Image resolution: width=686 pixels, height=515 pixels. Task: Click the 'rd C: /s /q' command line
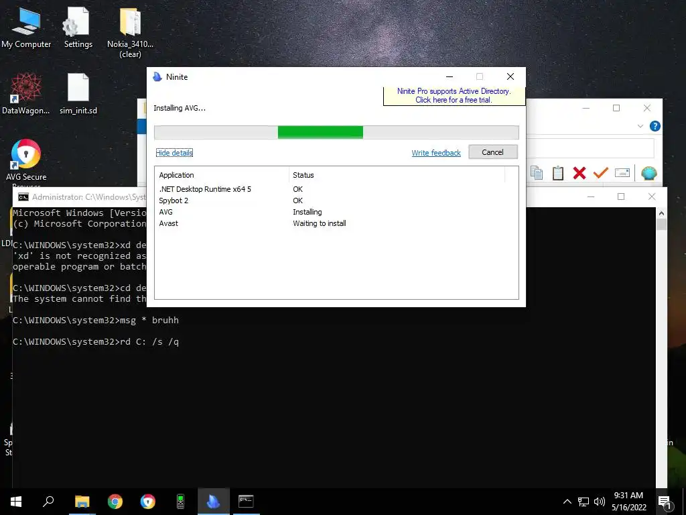(x=95, y=341)
